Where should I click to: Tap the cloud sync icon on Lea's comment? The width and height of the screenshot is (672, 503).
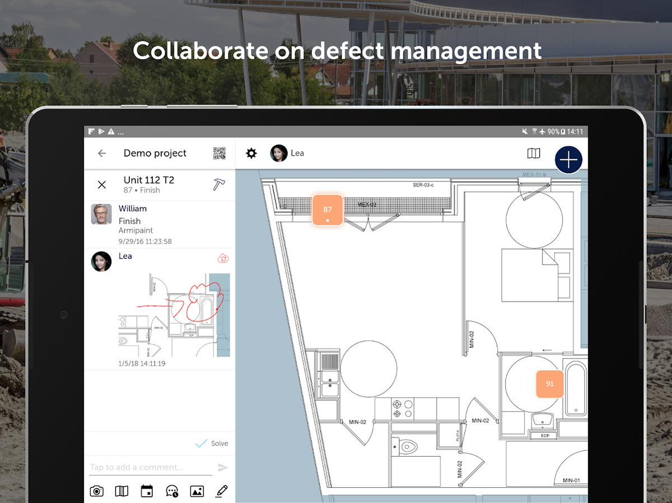[223, 258]
